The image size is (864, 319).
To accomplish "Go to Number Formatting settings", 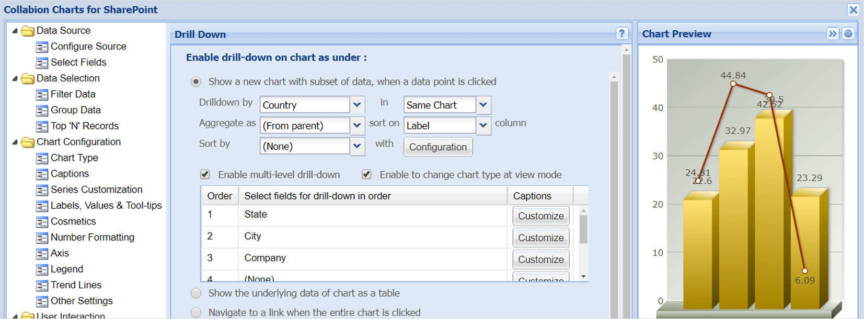I will [92, 238].
